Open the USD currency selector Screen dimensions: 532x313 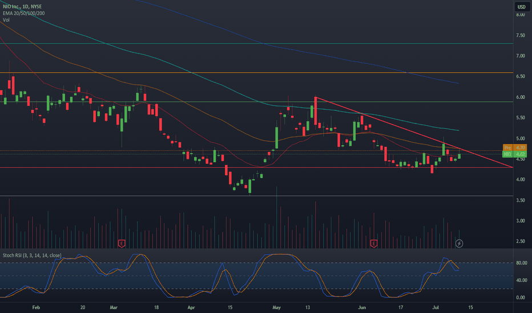coord(522,7)
